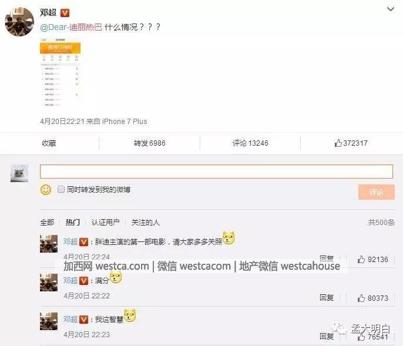Click the commenter avatar beside the input box
The image size is (403, 346).
click(19, 173)
